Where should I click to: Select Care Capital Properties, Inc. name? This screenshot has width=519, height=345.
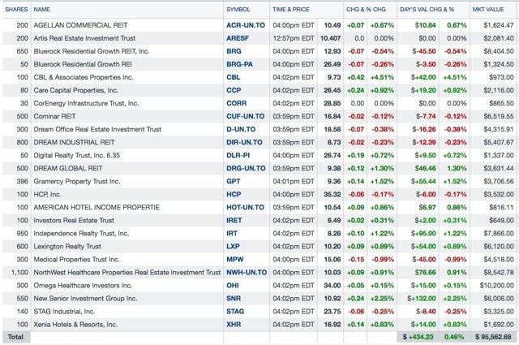[76, 90]
